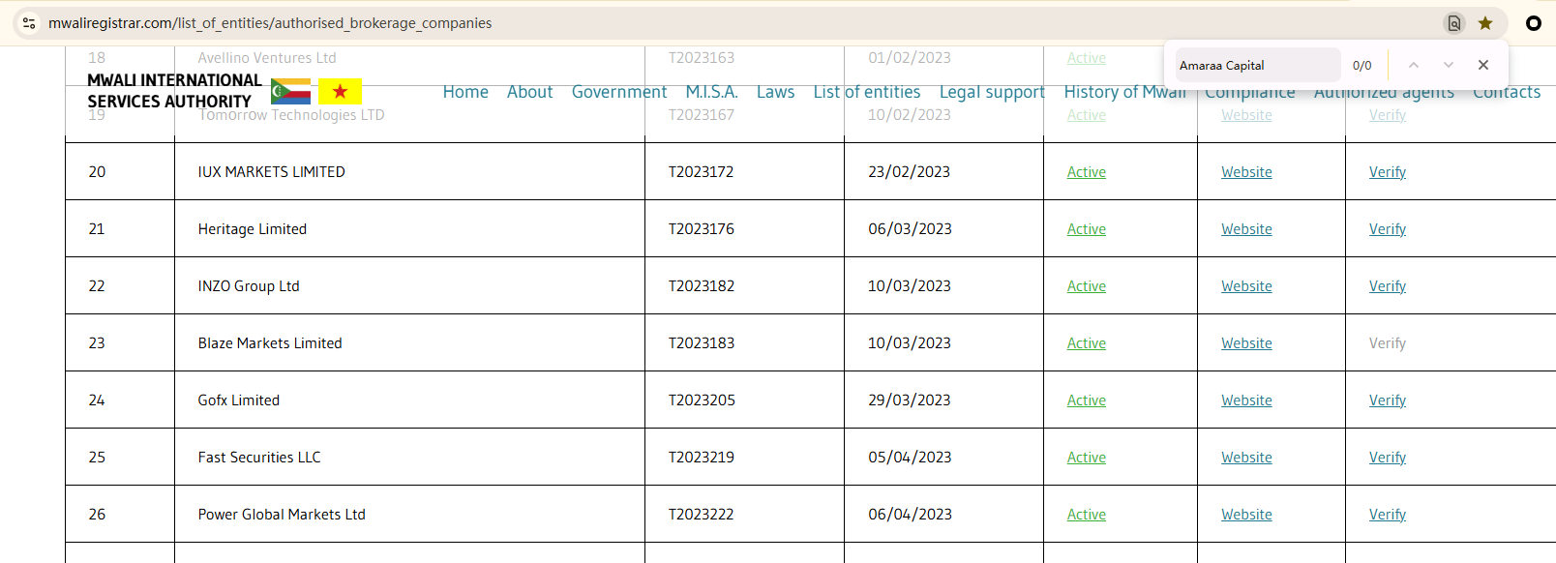Open Active status for Gofx Limited
Image resolution: width=1556 pixels, height=563 pixels.
pyautogui.click(x=1086, y=400)
